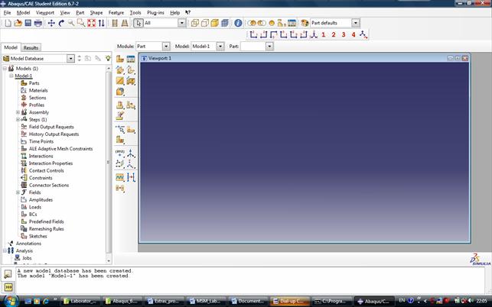The image size is (492, 307).
Task: Open the Model dropdown showing Model-1
Action: pos(207,47)
